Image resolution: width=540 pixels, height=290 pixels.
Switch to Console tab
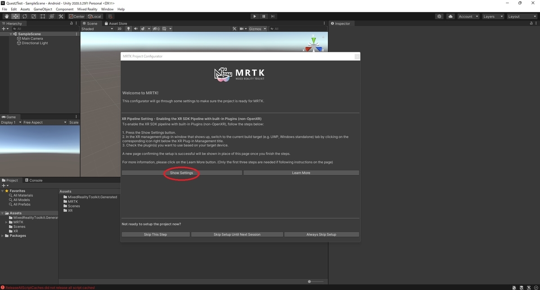(x=33, y=180)
